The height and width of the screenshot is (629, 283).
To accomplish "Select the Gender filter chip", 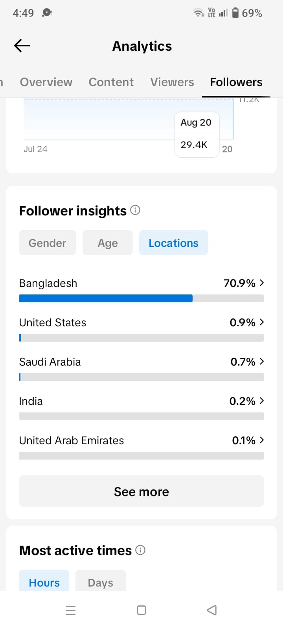I will coord(47,243).
